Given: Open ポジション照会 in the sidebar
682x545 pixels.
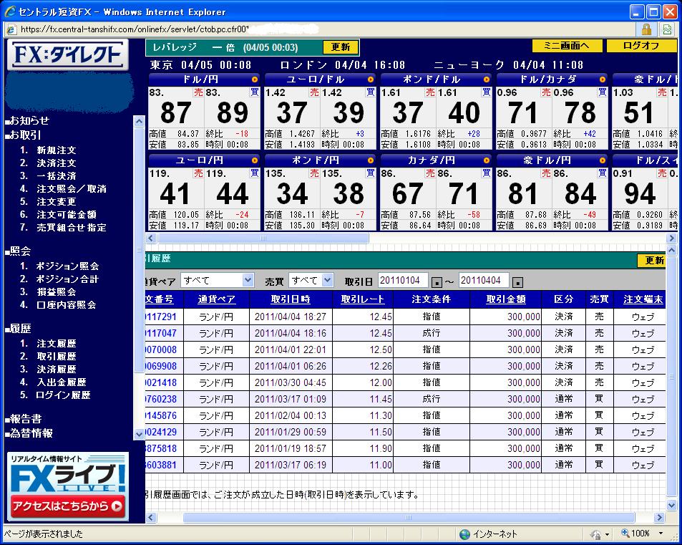Looking at the screenshot, I should point(67,266).
